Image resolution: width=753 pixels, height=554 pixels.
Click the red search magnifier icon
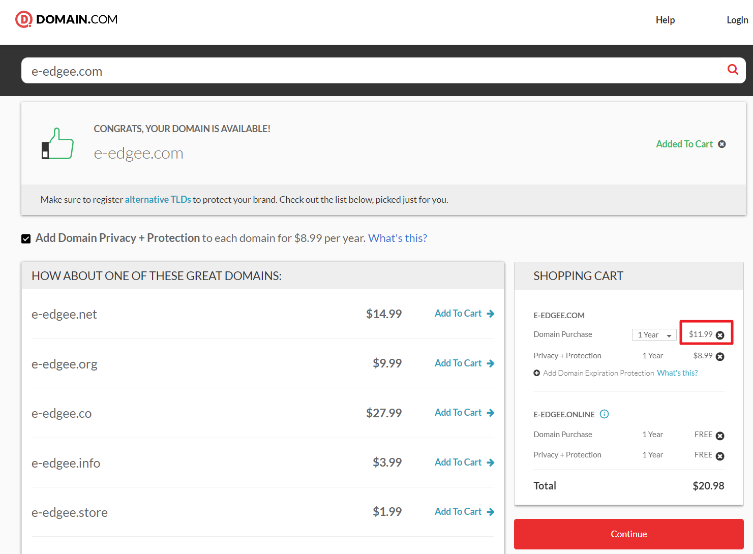(733, 70)
